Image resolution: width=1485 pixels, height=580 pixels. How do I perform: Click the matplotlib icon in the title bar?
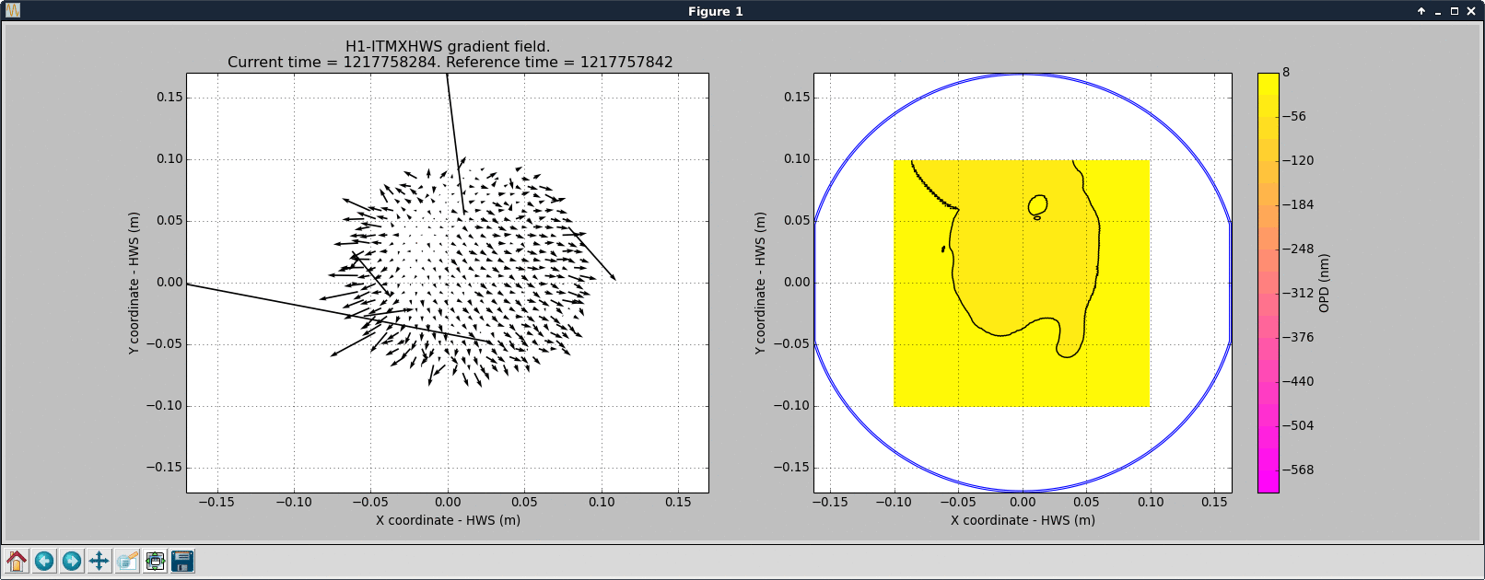point(13,11)
